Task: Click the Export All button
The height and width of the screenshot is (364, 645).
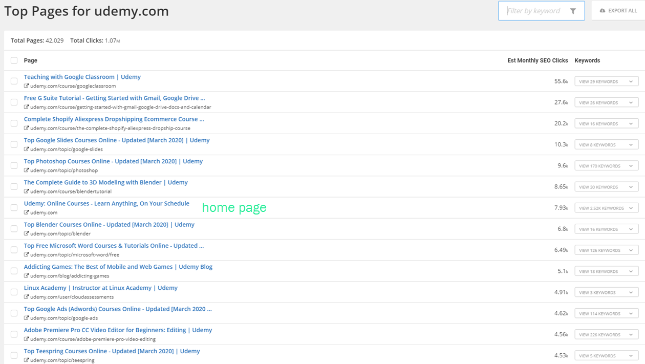Action: click(618, 11)
